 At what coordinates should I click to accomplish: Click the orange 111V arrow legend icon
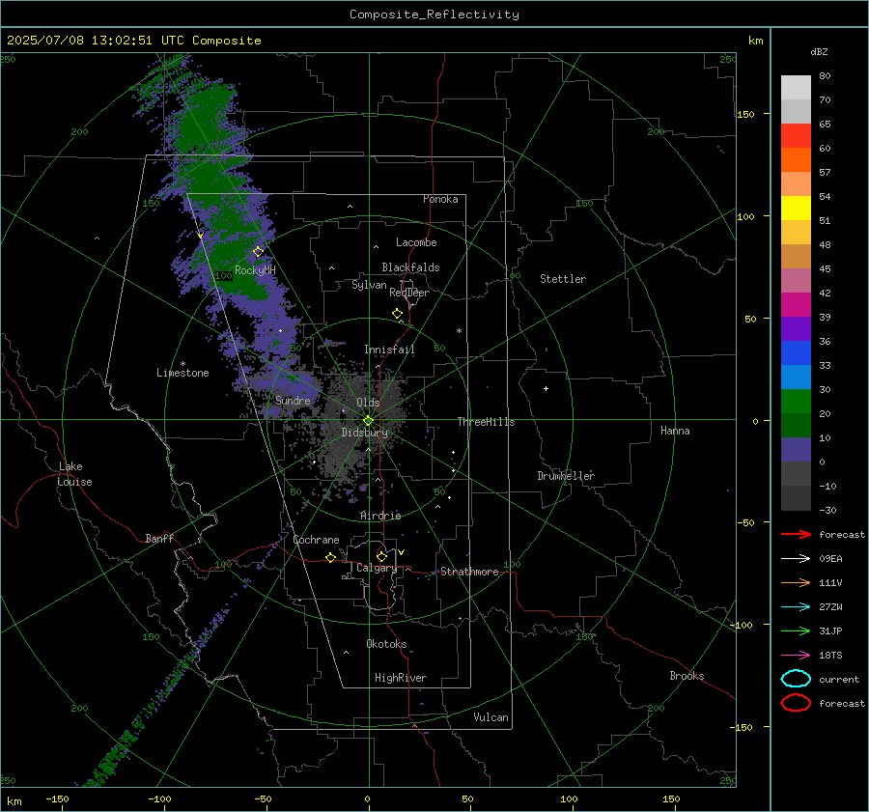tap(796, 582)
